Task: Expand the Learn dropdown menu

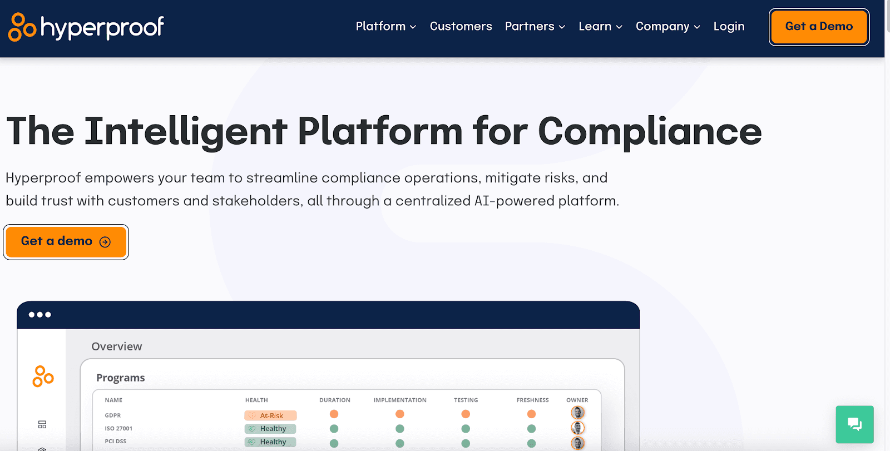Action: [x=600, y=26]
